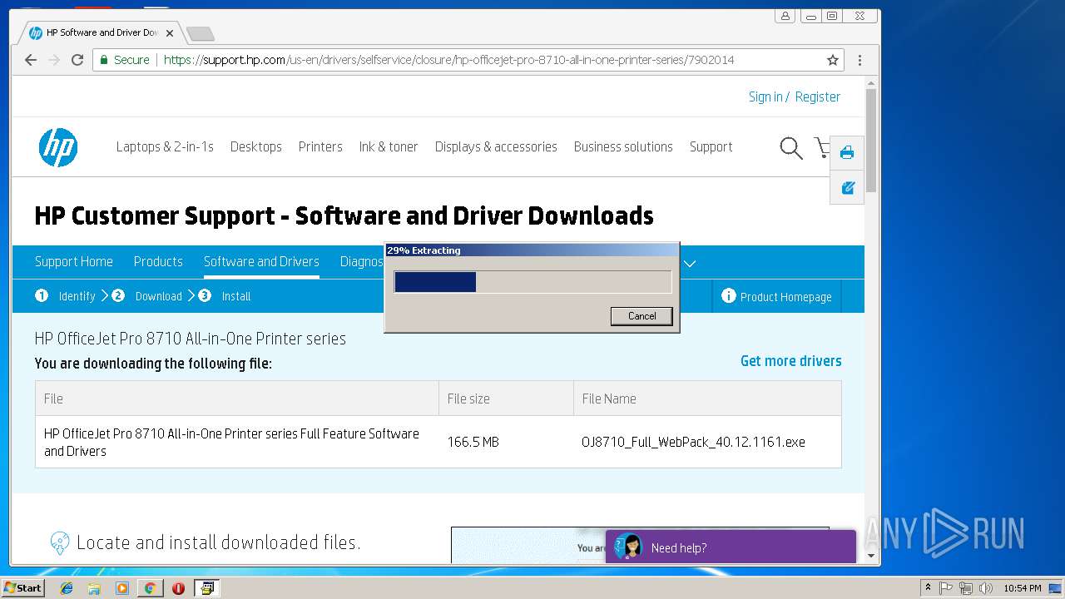
Task: Click the volume speaker tray icon
Action: pyautogui.click(x=985, y=588)
